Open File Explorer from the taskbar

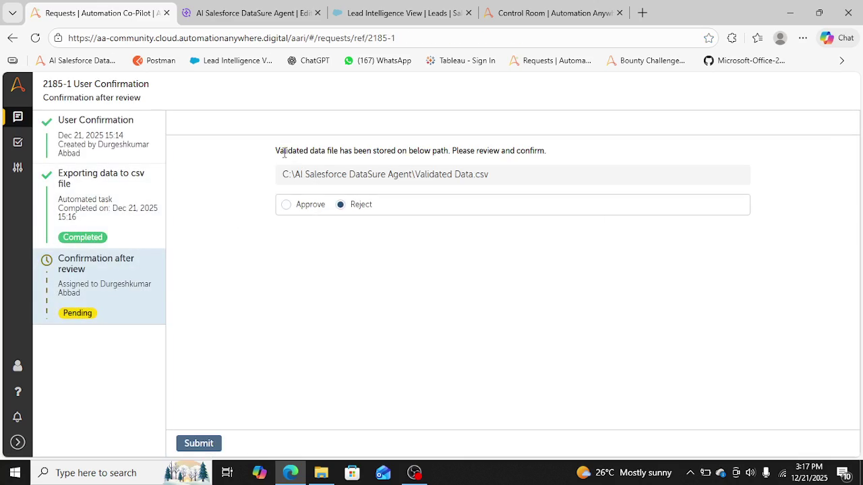coord(322,472)
